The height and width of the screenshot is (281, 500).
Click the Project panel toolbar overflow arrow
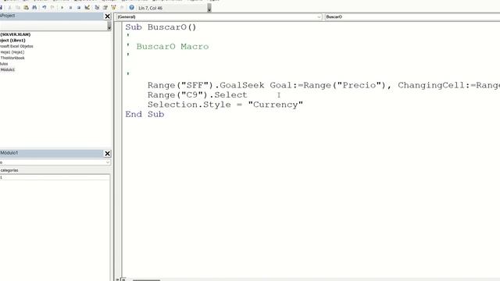pyautogui.click(x=109, y=26)
